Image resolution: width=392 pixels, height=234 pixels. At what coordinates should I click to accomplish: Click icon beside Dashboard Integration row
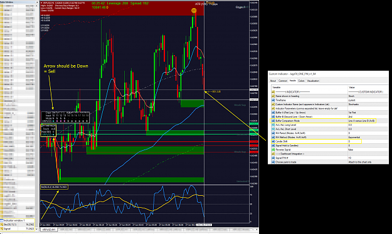coord(273,154)
